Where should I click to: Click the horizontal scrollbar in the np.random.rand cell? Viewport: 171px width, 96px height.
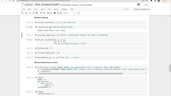point(81,74)
